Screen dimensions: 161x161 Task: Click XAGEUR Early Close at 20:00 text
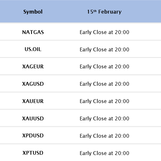(x=104, y=66)
